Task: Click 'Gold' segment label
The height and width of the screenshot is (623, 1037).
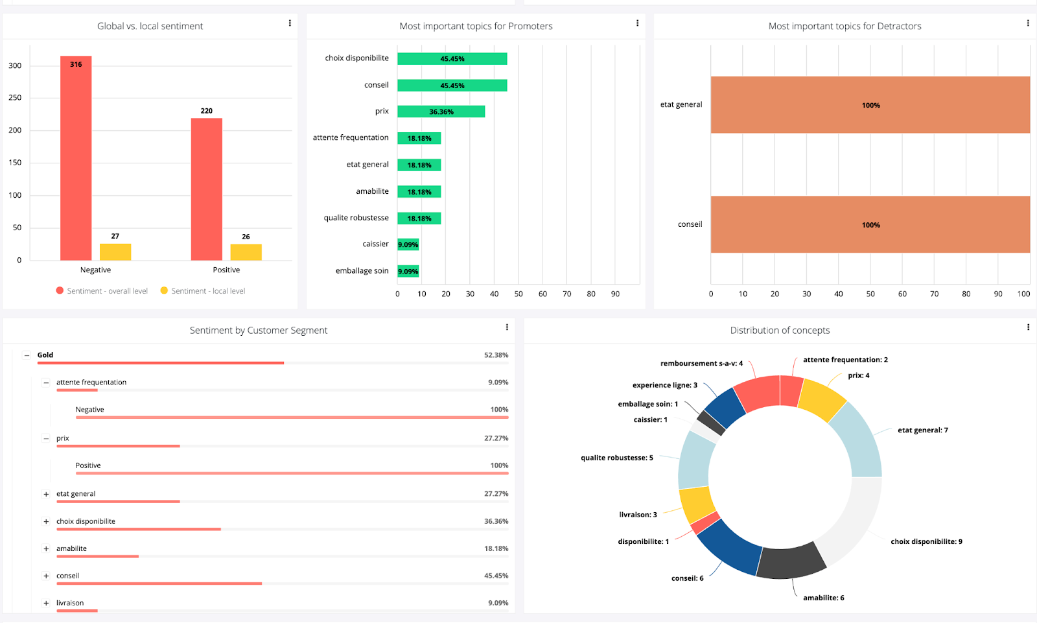Action: [45, 355]
